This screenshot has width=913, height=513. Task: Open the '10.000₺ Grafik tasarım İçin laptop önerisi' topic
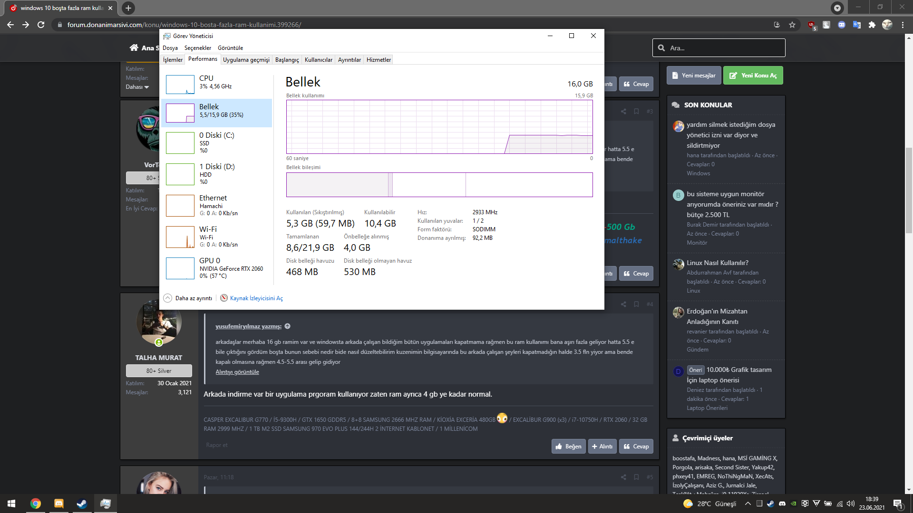tap(729, 375)
